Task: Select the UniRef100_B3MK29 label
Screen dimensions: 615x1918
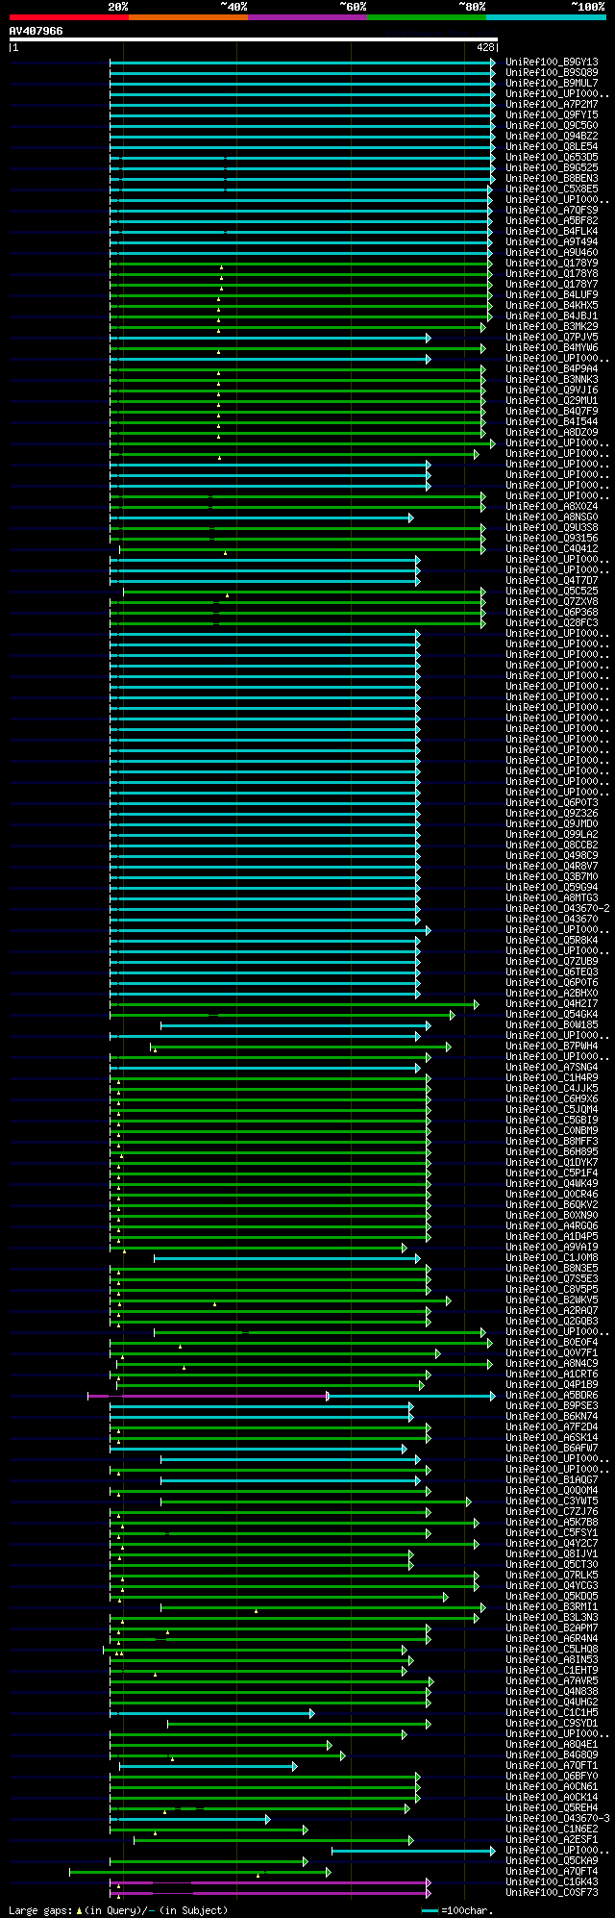Action: point(552,327)
